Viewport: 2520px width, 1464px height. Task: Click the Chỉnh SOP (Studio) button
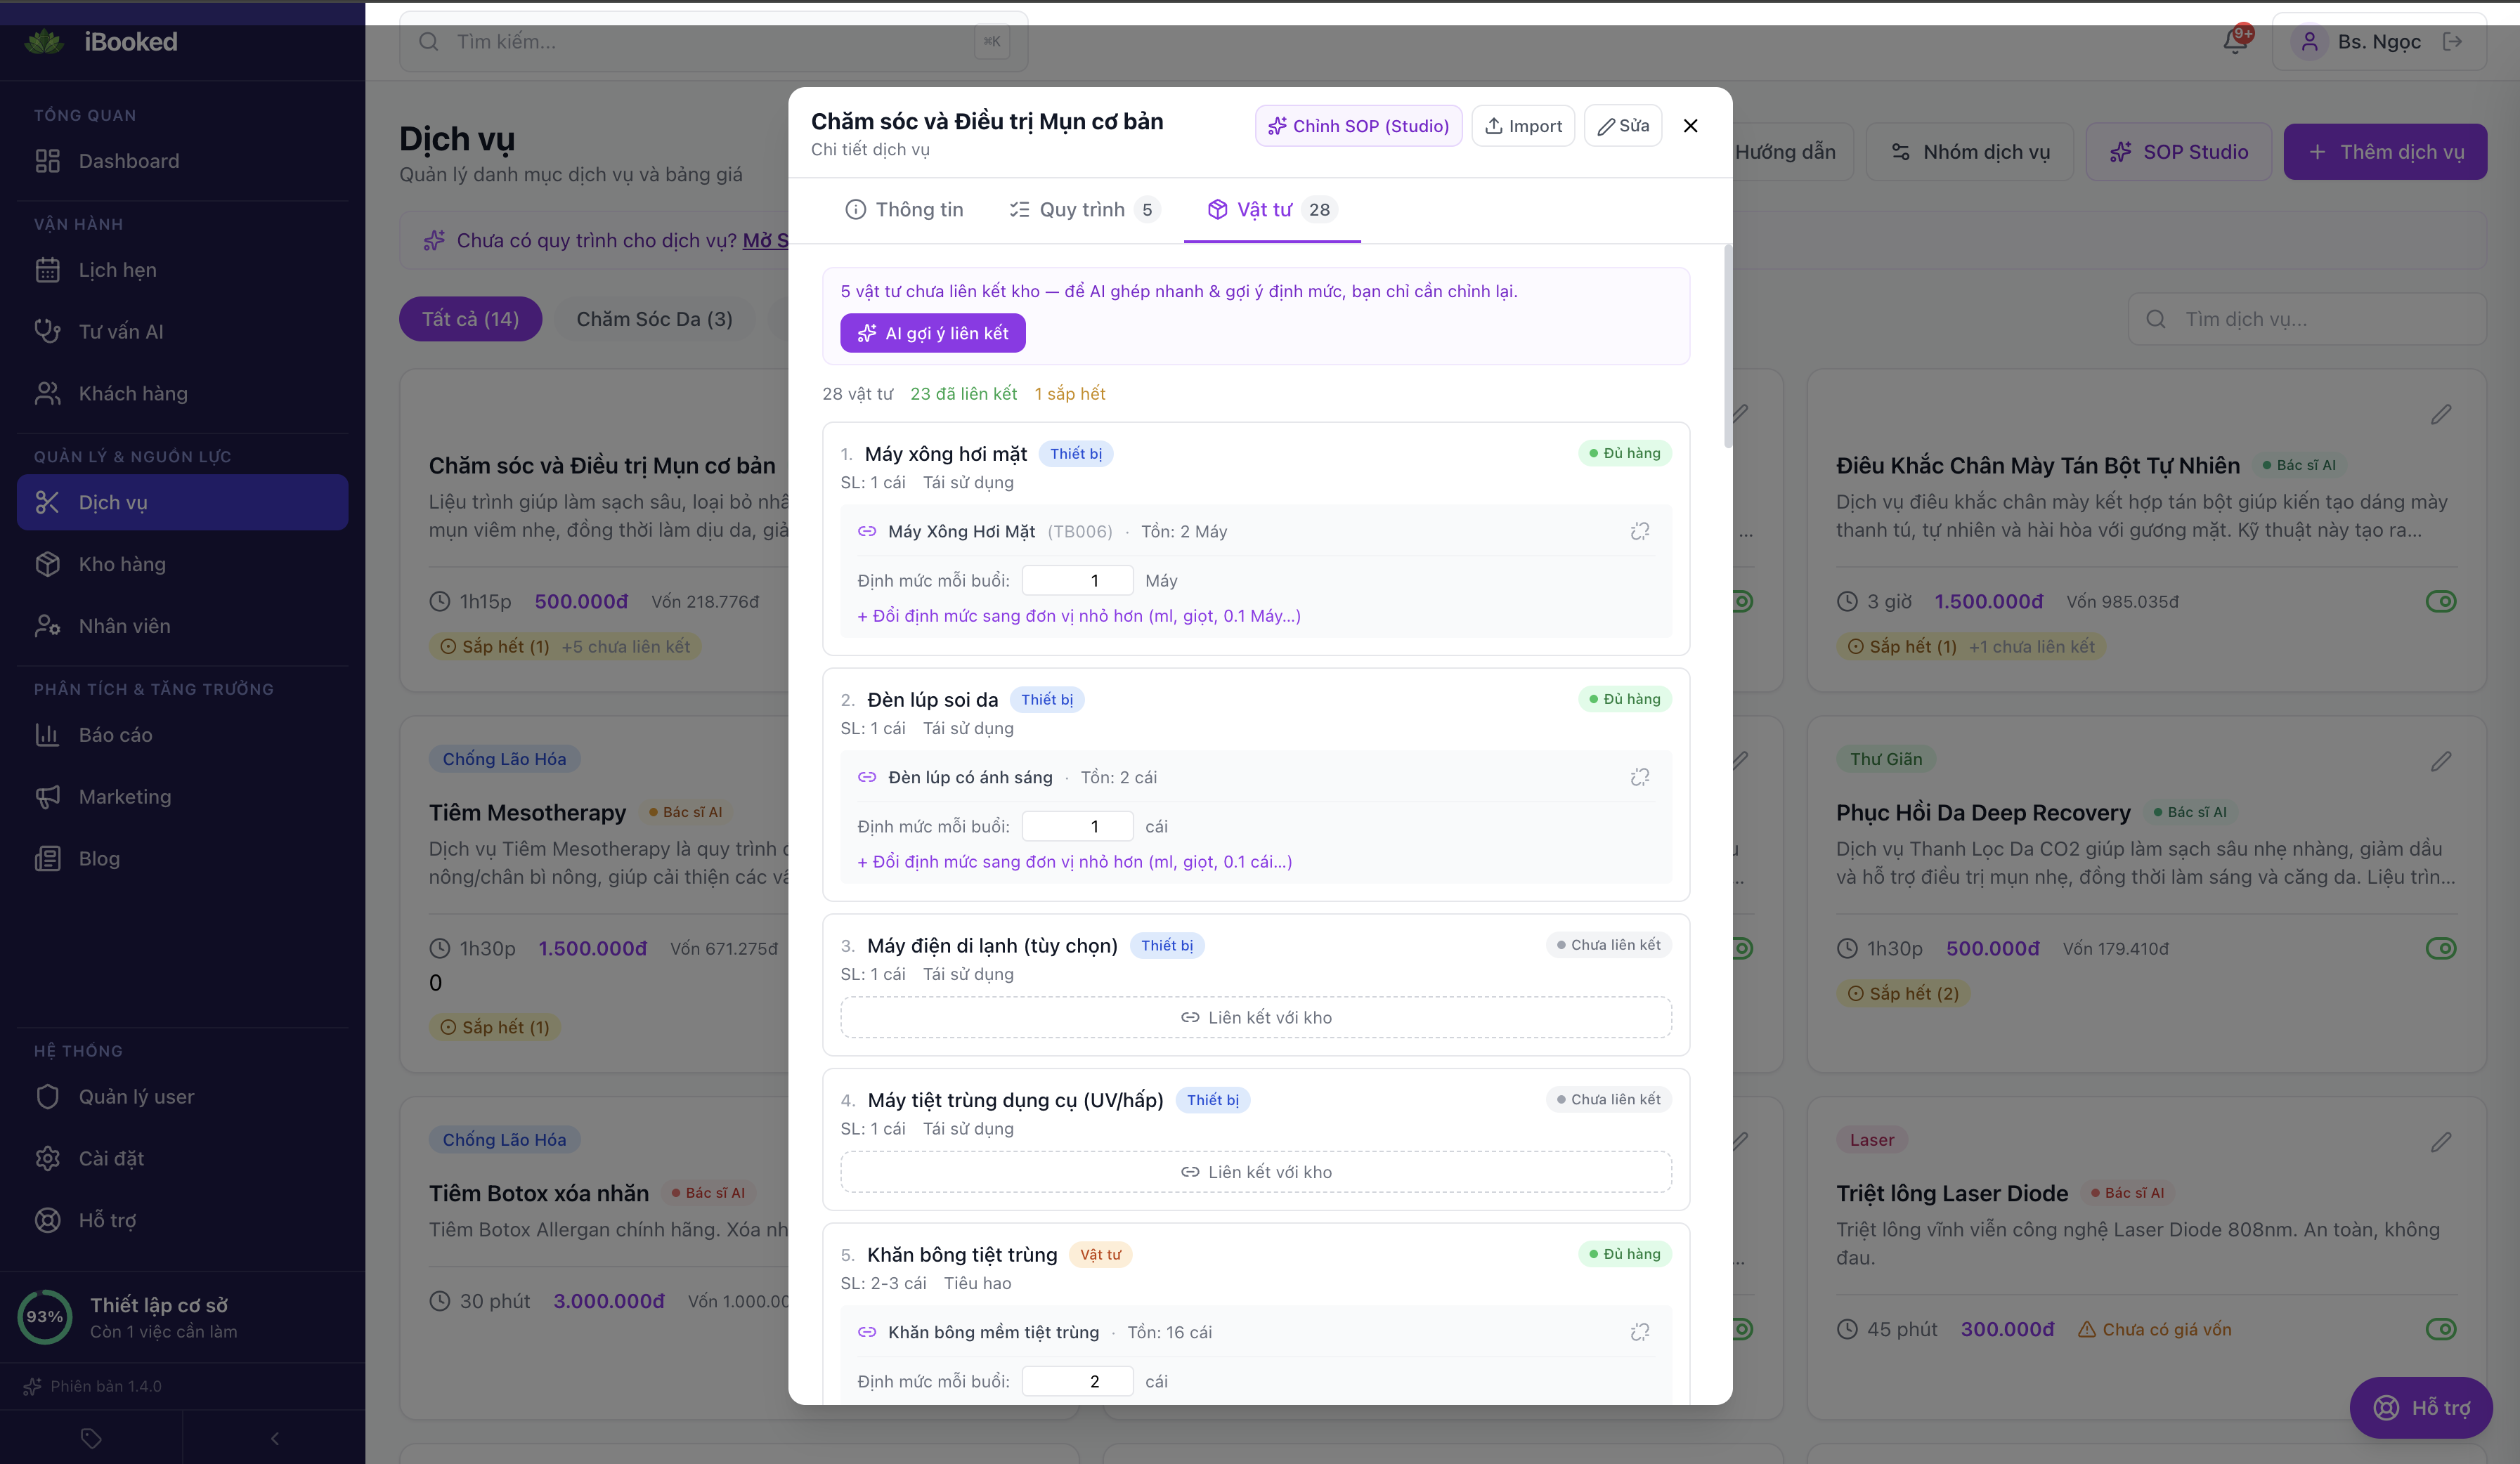[1358, 126]
